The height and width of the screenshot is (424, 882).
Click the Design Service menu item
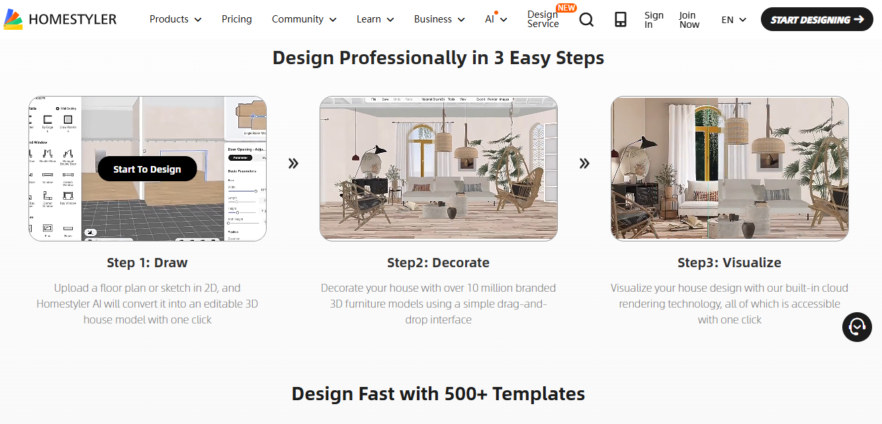543,19
